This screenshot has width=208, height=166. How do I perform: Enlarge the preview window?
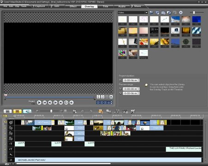point(111,97)
